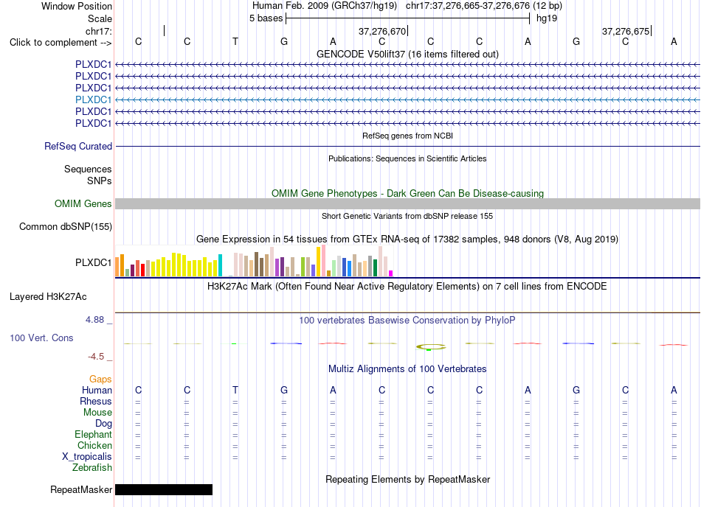701x507 pixels.
Task: Select the X_tropicalis species label
Action: (87, 457)
